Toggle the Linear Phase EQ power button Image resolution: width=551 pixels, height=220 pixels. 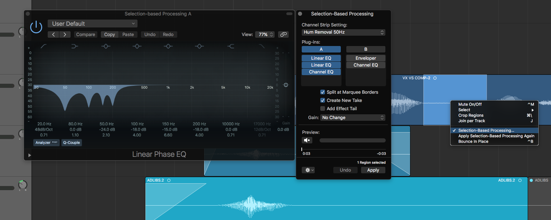click(x=36, y=27)
